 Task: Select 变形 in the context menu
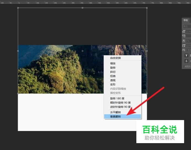coord(123,85)
